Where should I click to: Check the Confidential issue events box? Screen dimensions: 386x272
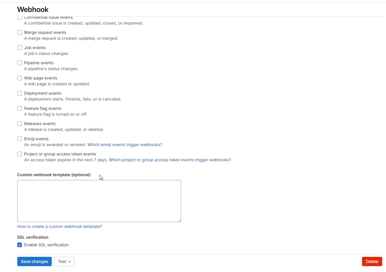click(19, 17)
